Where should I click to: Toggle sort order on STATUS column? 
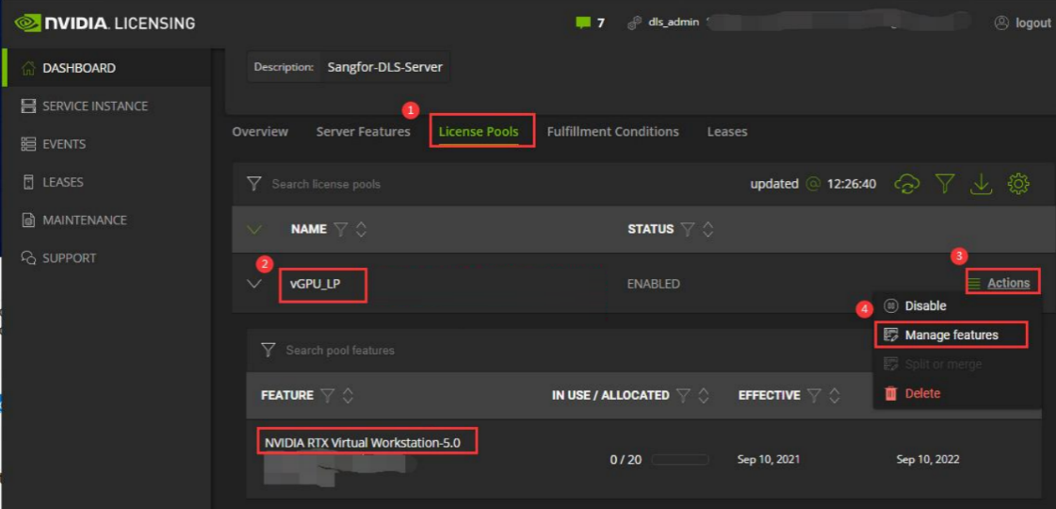coord(708,229)
